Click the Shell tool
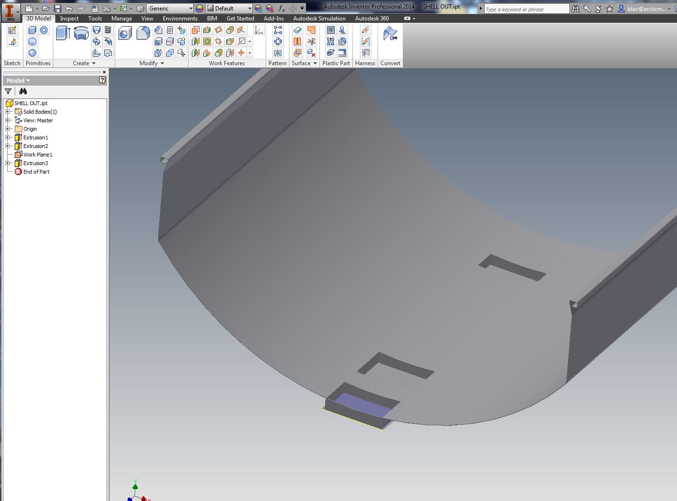Image resolution: width=677 pixels, height=501 pixels. (x=159, y=41)
